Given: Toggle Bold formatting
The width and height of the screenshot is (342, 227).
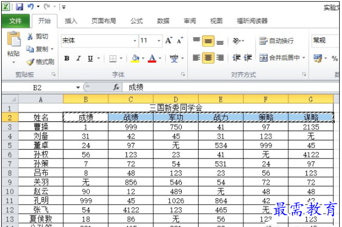Looking at the screenshot, I should (67, 58).
